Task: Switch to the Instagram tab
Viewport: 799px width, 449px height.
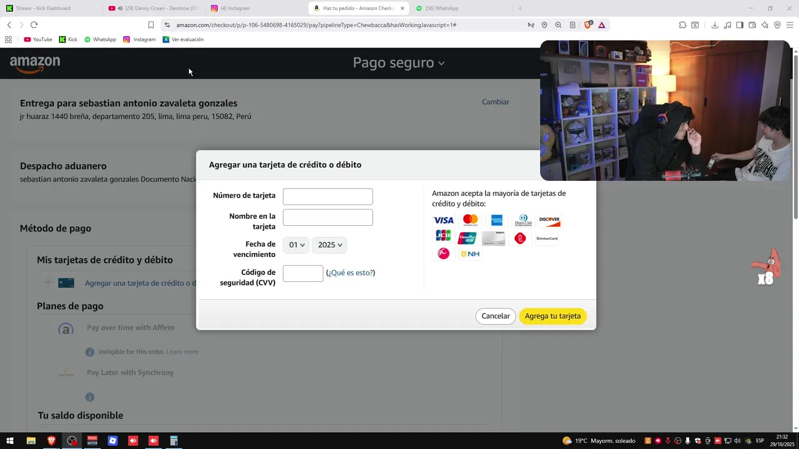Action: [x=256, y=8]
